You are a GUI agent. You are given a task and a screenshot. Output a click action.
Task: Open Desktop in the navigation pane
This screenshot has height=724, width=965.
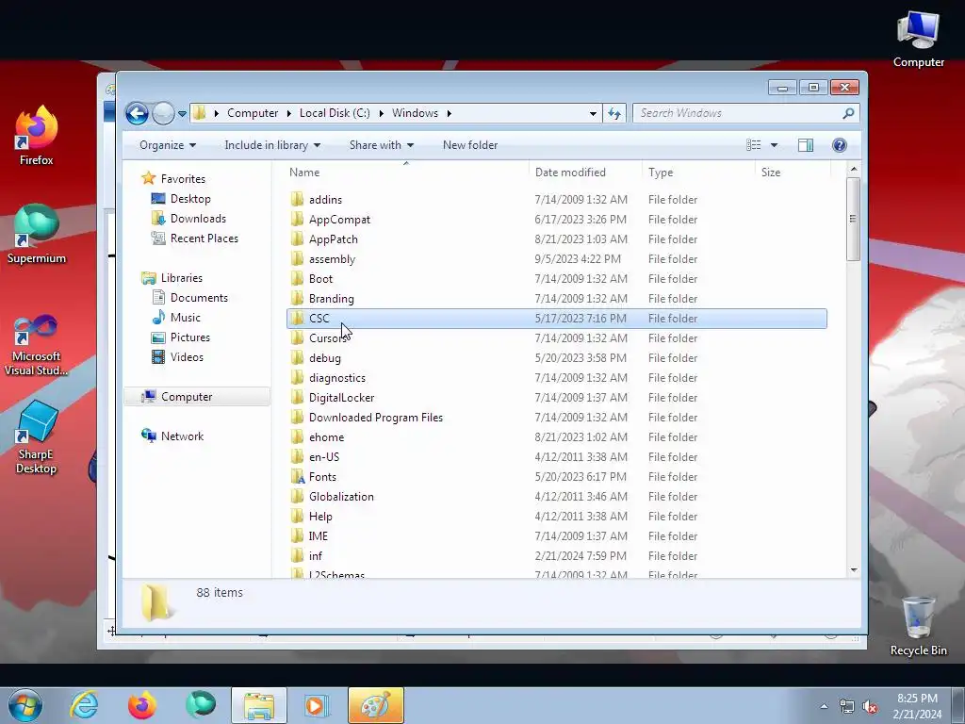[190, 199]
